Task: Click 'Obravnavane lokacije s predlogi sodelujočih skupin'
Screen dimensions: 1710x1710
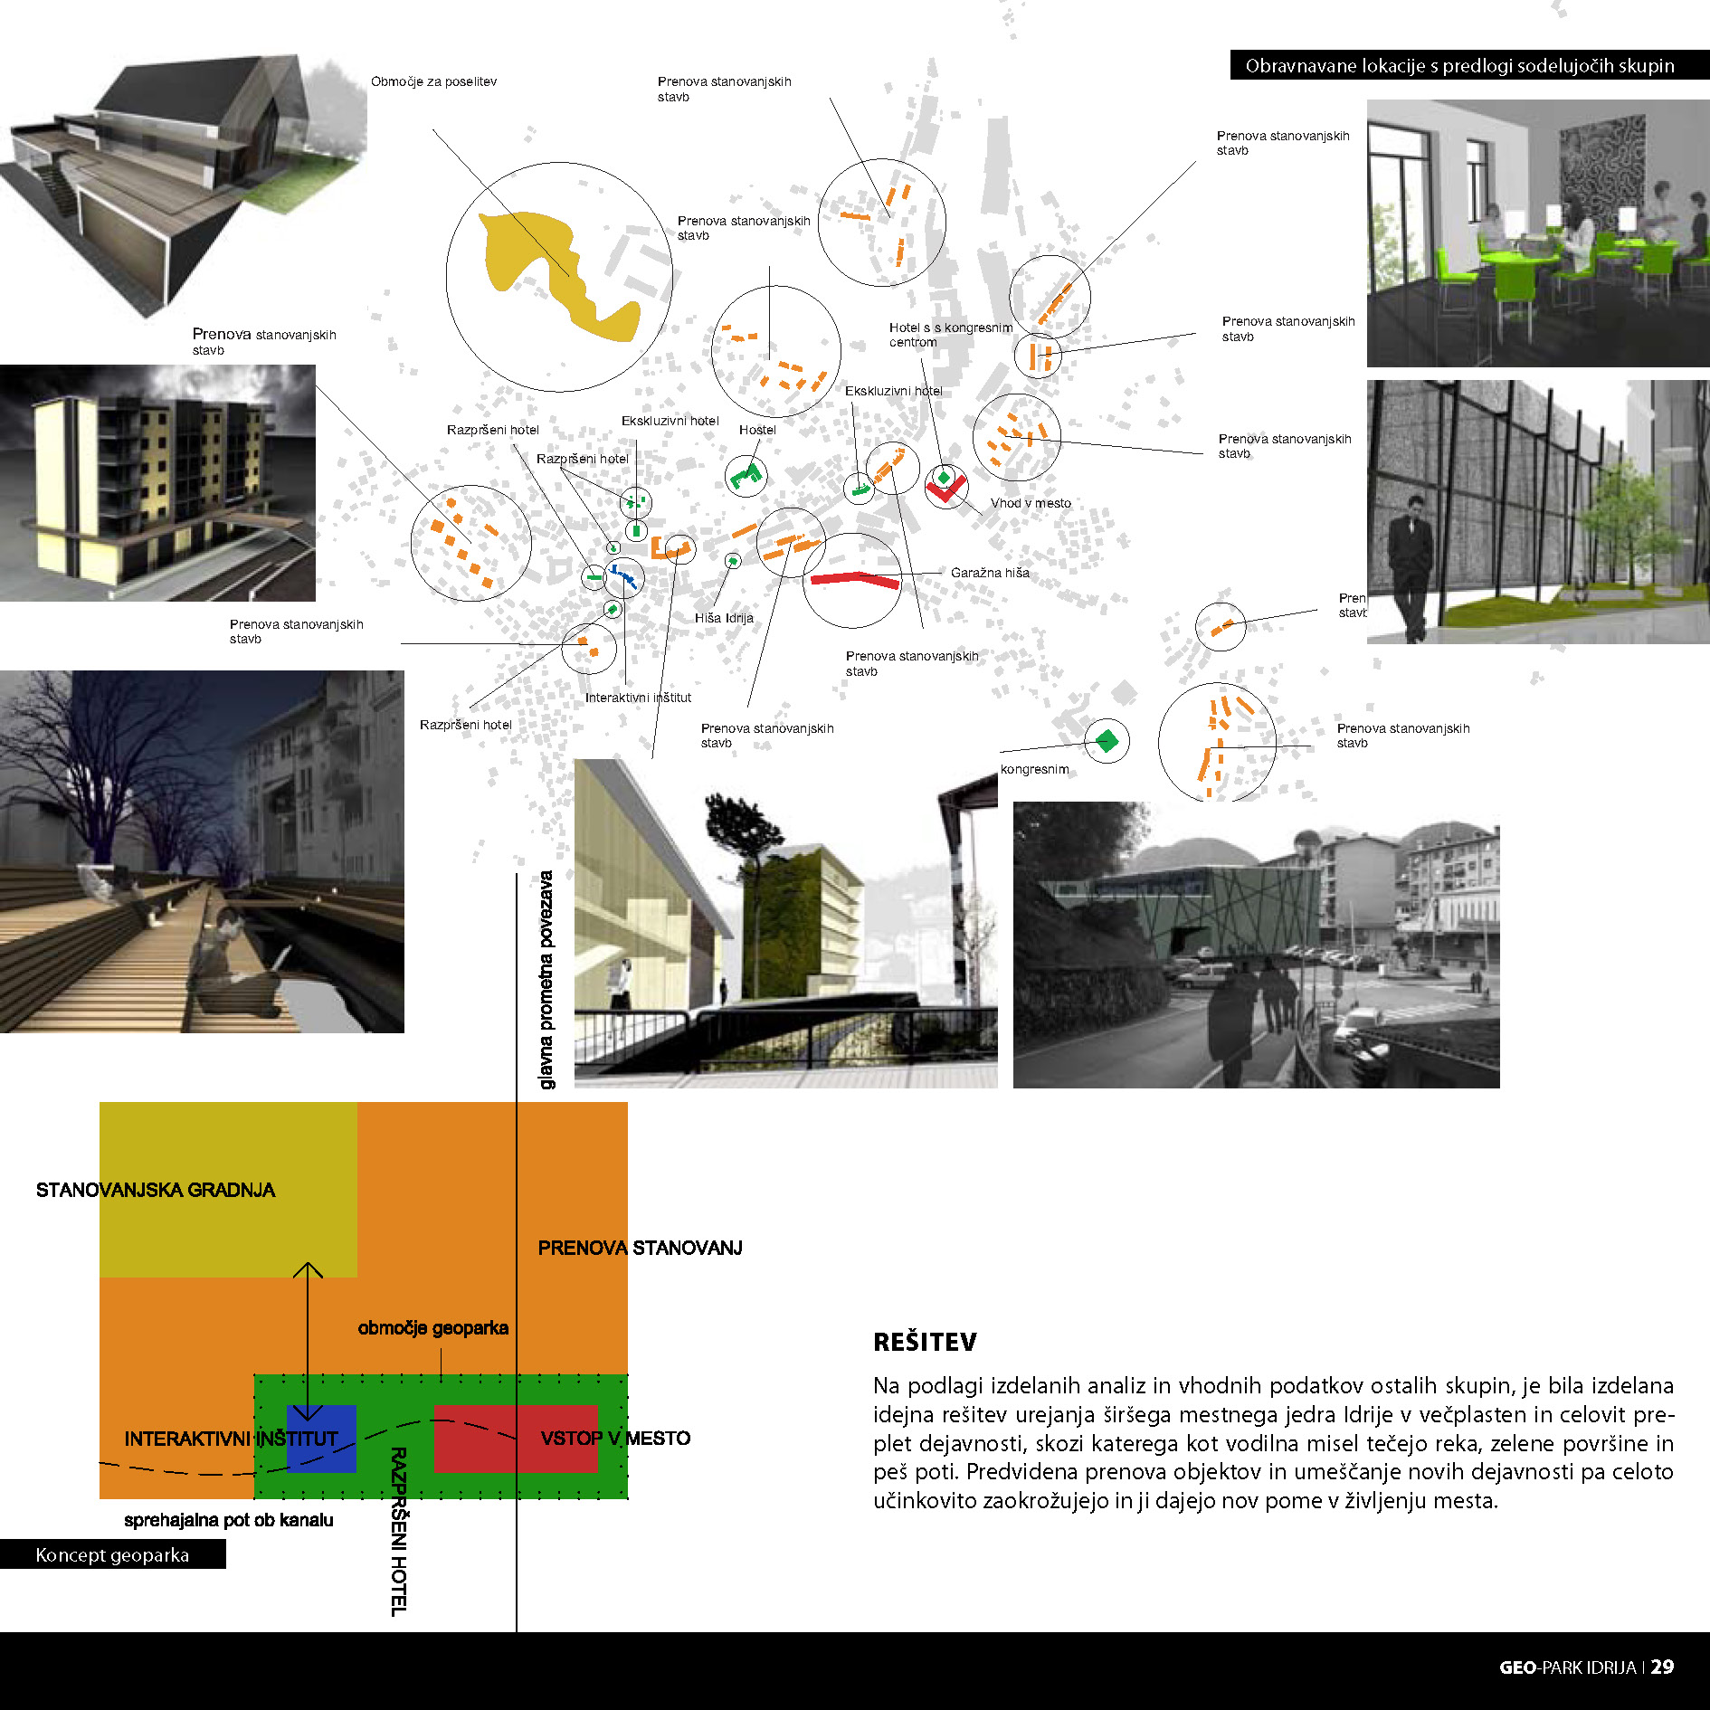Action: click(x=1459, y=65)
